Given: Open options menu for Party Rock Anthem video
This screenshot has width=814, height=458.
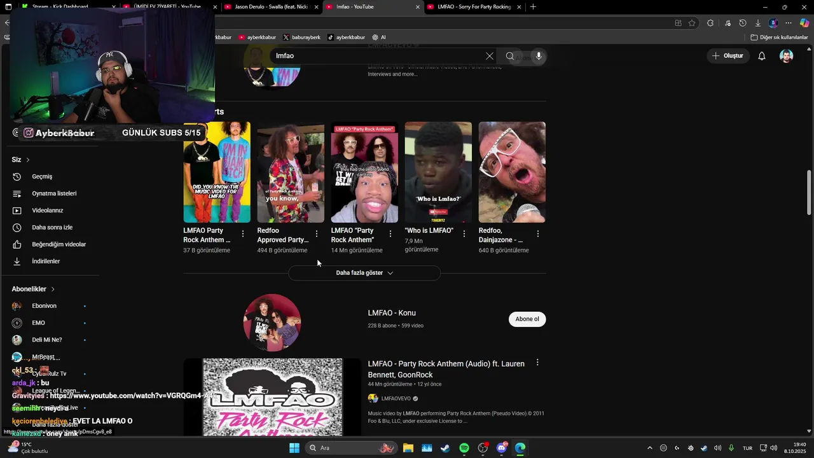Looking at the screenshot, I should (537, 363).
